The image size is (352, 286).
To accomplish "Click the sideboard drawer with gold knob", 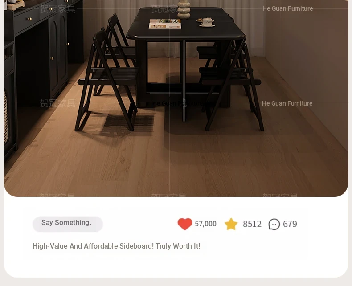I will [x=27, y=20].
